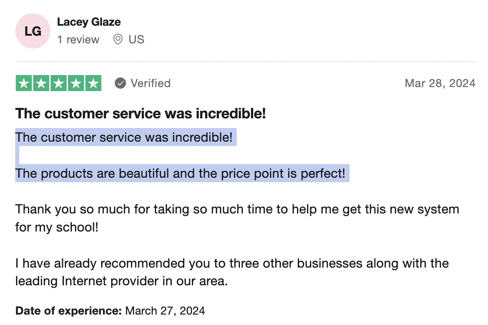This screenshot has width=488, height=325.
Task: Click the LG avatar circle
Action: [x=33, y=31]
